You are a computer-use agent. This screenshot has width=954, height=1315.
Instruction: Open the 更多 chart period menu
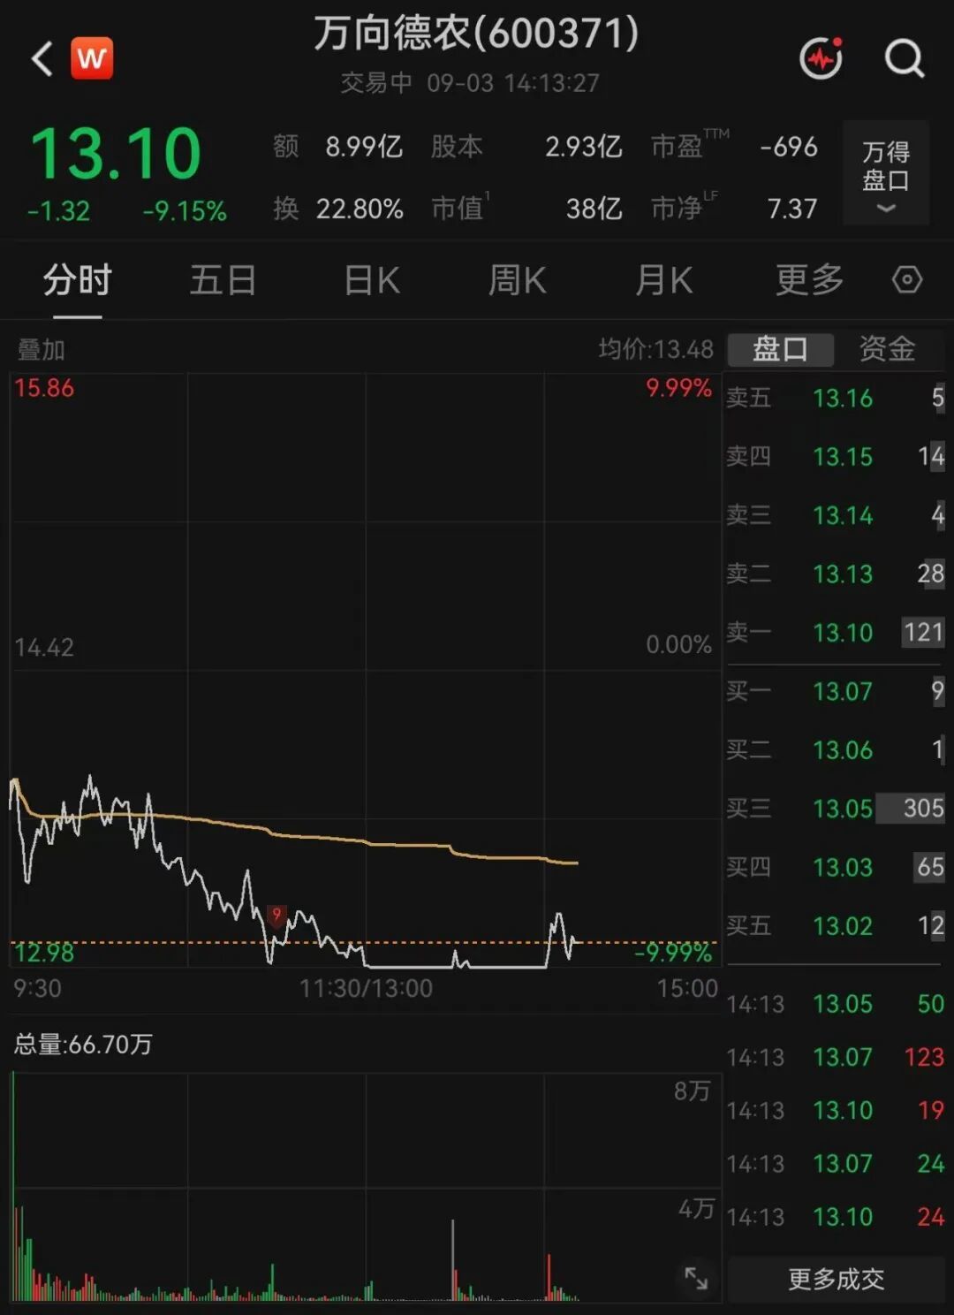click(809, 280)
